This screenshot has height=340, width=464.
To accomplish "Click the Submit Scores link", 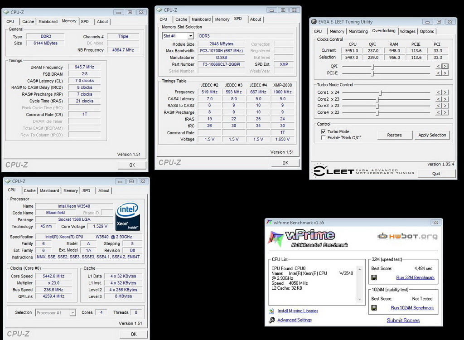I will [x=403, y=321].
